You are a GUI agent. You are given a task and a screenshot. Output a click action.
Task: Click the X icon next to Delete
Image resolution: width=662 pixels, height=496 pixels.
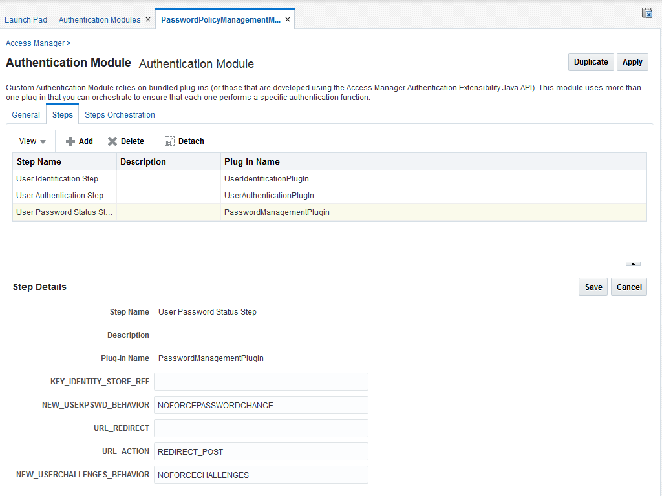(x=112, y=141)
